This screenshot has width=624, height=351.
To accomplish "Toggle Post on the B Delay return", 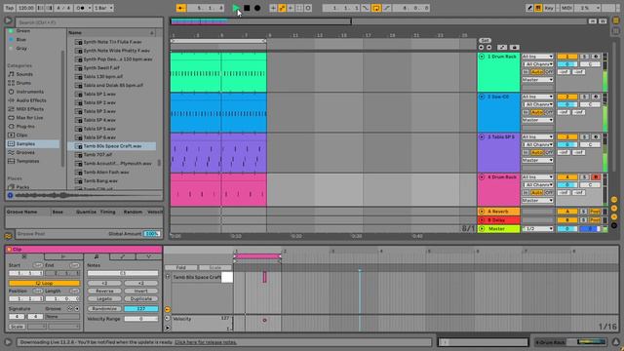I will pos(595,220).
